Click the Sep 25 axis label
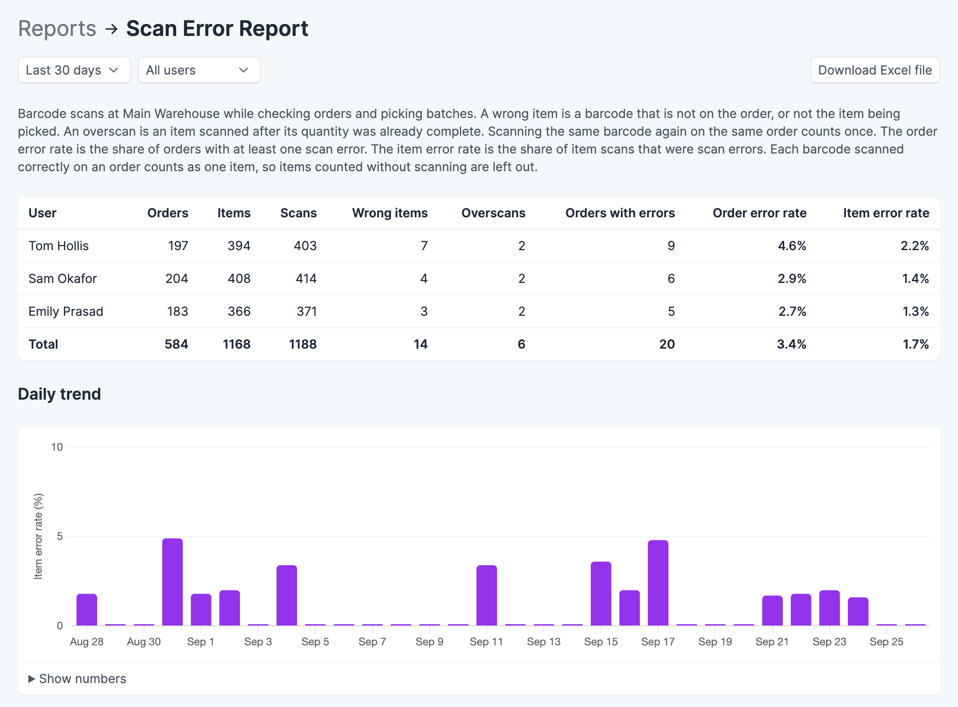The image size is (958, 707). click(x=887, y=642)
